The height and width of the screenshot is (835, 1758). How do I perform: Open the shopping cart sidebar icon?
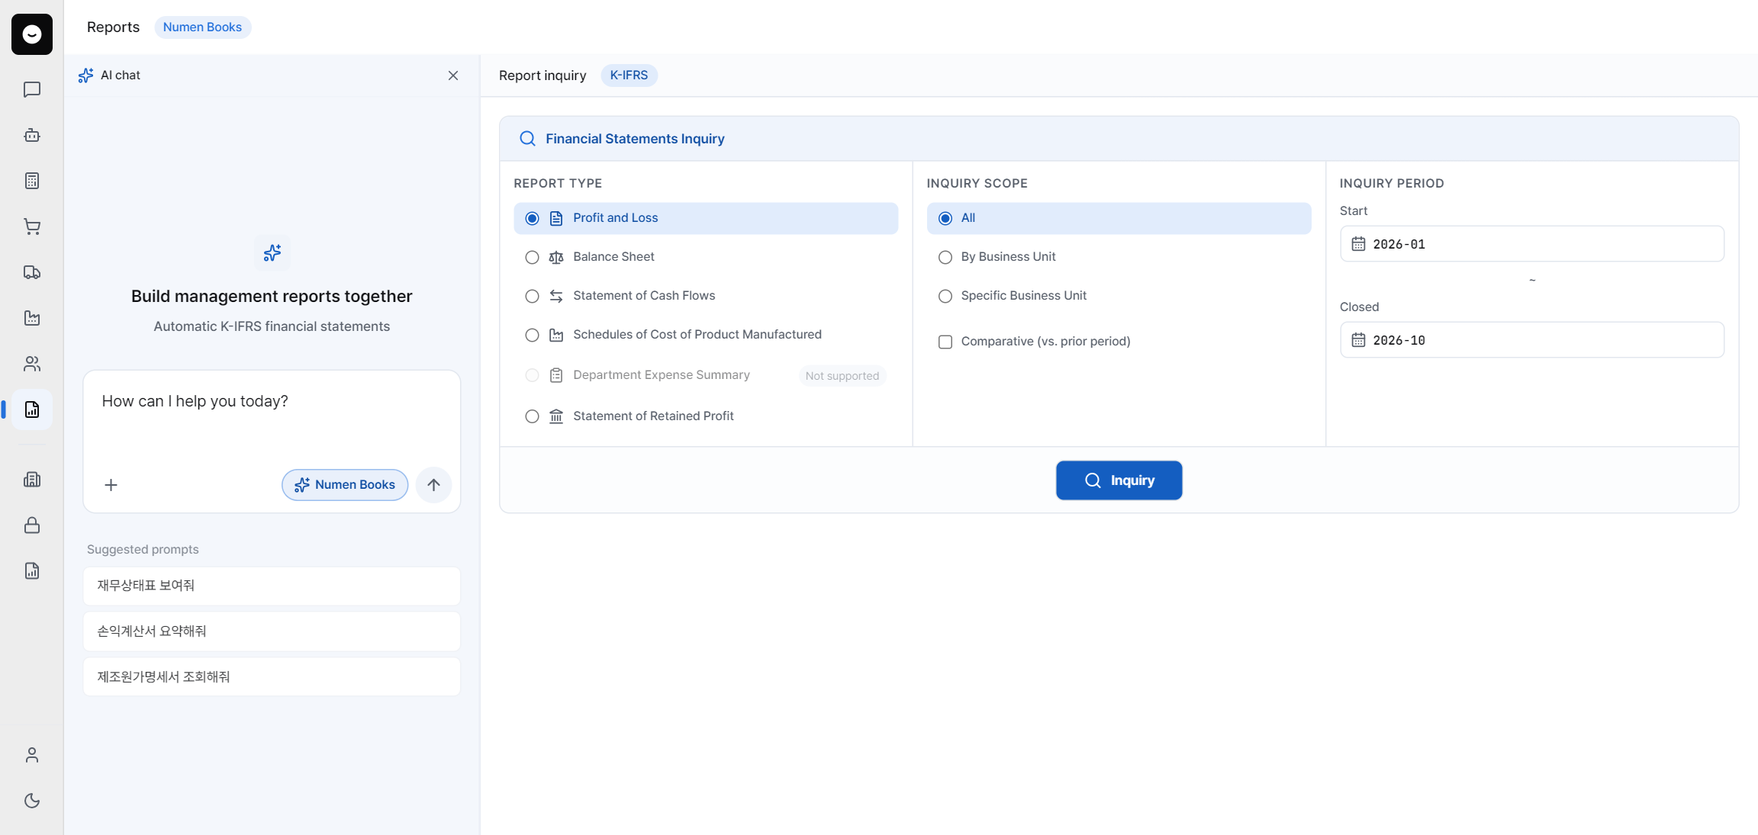click(32, 226)
